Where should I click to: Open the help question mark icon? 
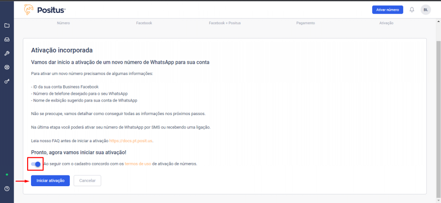7,189
